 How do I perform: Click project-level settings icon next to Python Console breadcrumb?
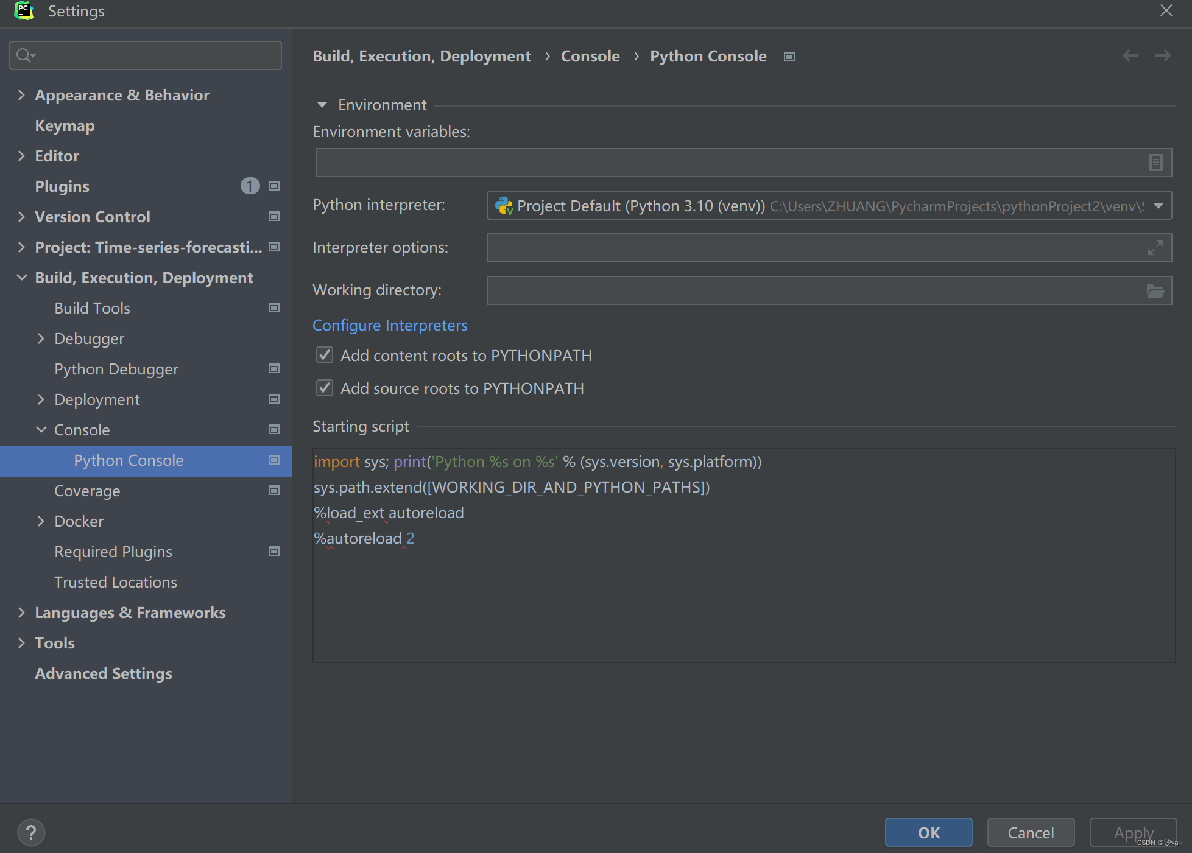pos(789,57)
